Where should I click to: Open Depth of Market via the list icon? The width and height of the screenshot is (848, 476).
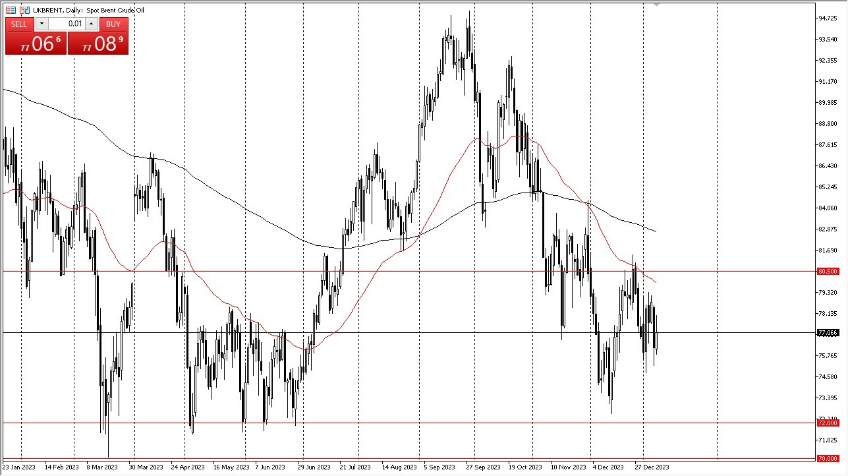[x=11, y=10]
